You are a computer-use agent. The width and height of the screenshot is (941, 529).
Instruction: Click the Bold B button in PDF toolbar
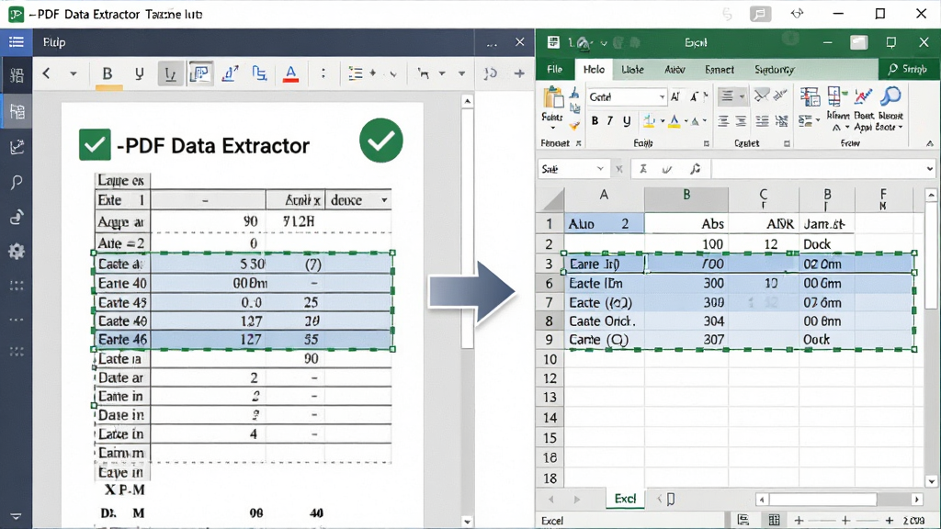(108, 73)
